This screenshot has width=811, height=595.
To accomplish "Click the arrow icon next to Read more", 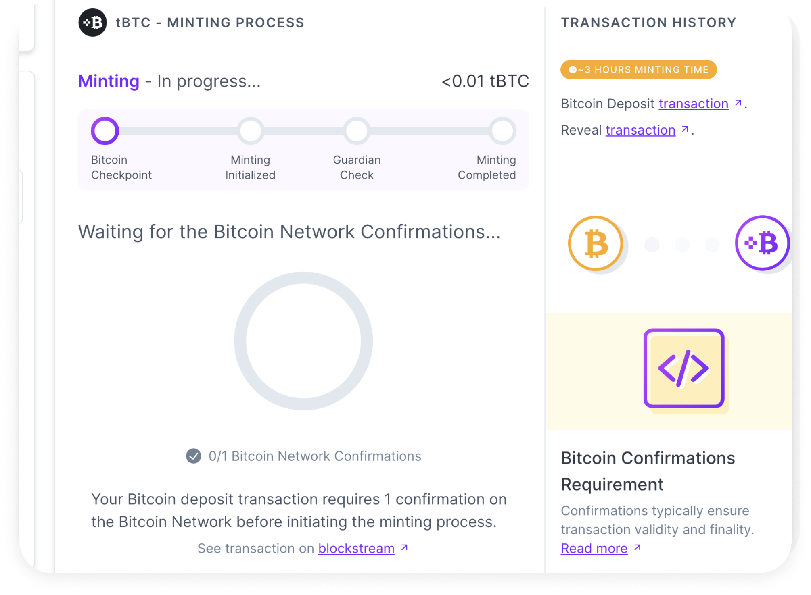I will tap(638, 547).
